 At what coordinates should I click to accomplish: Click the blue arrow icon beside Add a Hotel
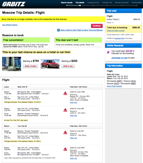(58, 30)
